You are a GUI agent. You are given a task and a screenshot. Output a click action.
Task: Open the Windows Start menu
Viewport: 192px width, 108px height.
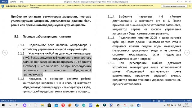point(3,105)
